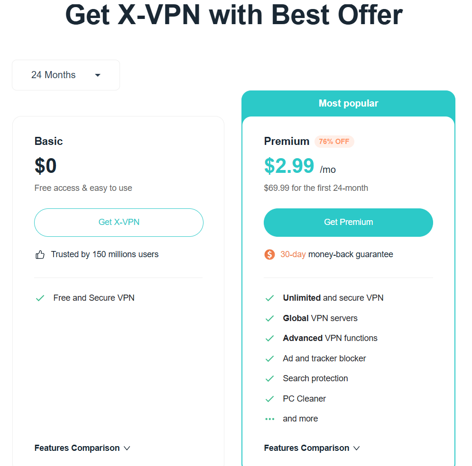Screen dimensions: 472x466
Task: Click checkmark next to Search protection
Action: pyautogui.click(x=269, y=379)
